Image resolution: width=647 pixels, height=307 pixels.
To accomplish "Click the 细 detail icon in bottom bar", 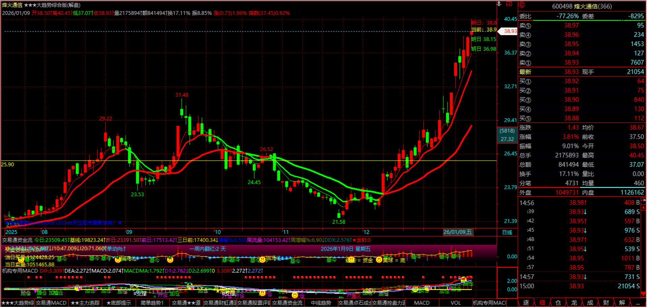I will (542, 303).
